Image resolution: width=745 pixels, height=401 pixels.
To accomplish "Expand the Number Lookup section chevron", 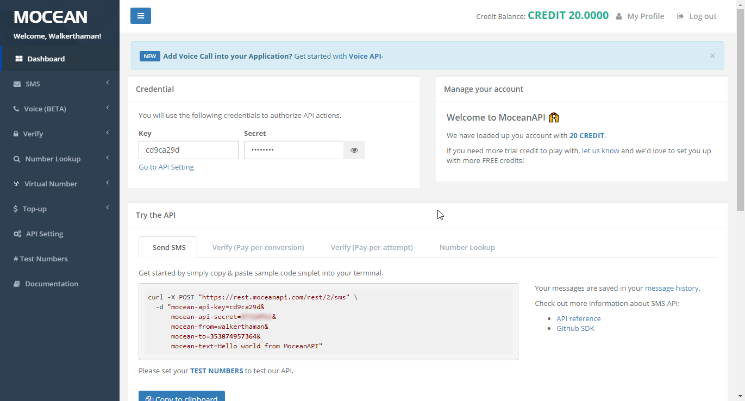I will (107, 159).
